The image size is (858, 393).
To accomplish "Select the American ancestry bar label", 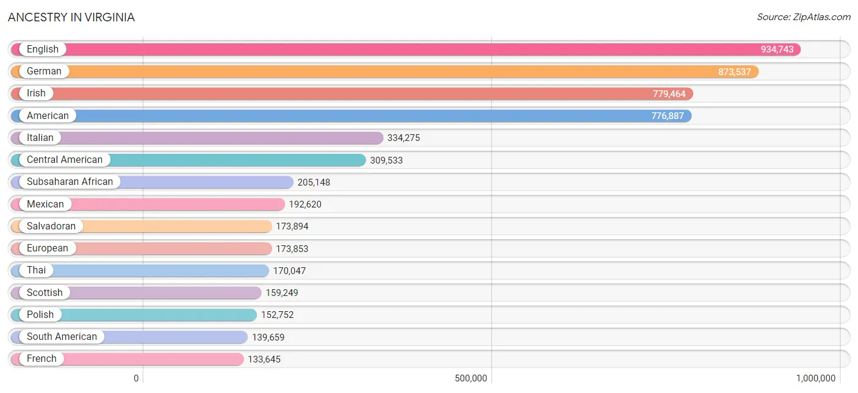I will (48, 115).
